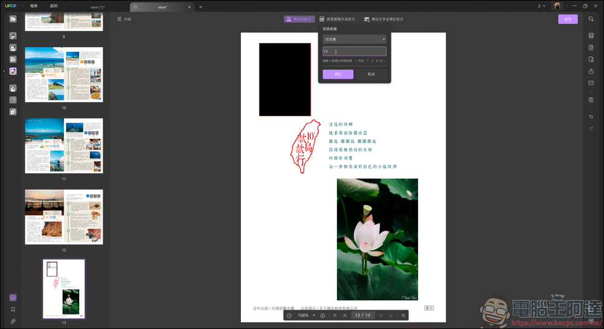Click the 尋找文字並標記密文 toolbar button

pyautogui.click(x=384, y=19)
